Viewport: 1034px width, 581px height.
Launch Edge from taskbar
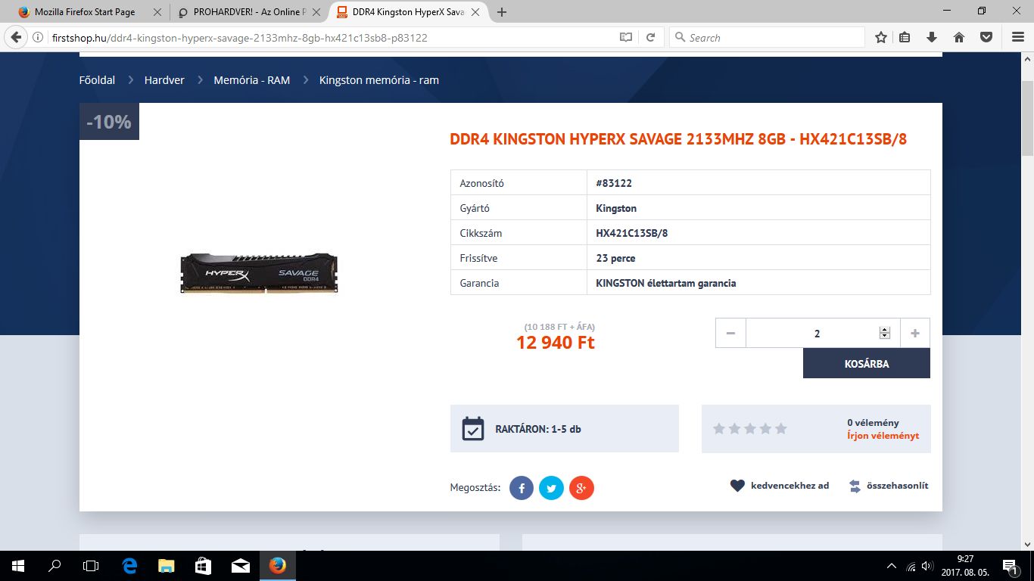(x=129, y=565)
